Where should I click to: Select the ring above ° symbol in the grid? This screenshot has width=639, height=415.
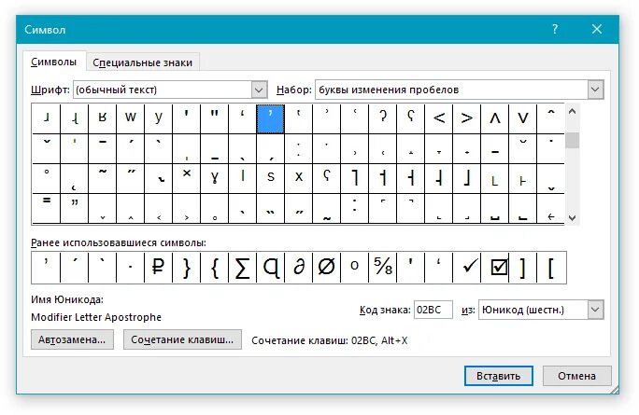(47, 178)
